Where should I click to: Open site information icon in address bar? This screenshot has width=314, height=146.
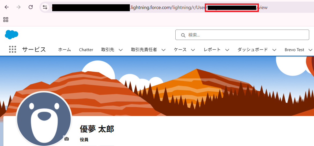click(45, 7)
